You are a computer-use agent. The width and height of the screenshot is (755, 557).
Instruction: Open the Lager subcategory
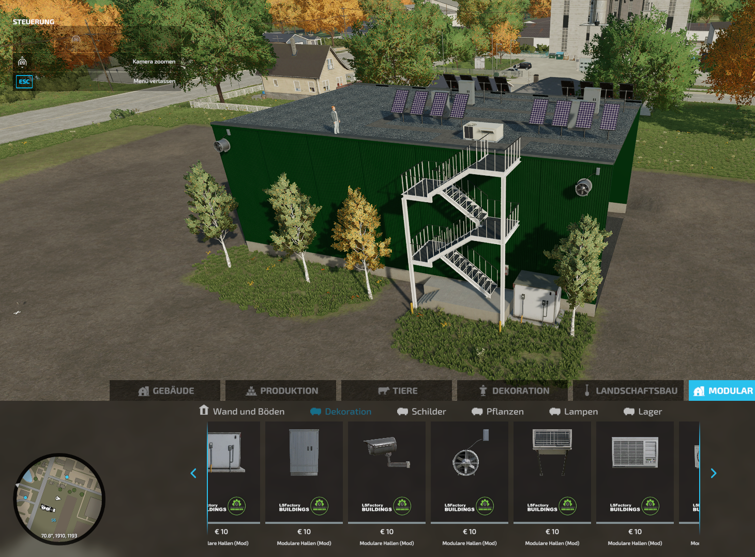tap(643, 412)
